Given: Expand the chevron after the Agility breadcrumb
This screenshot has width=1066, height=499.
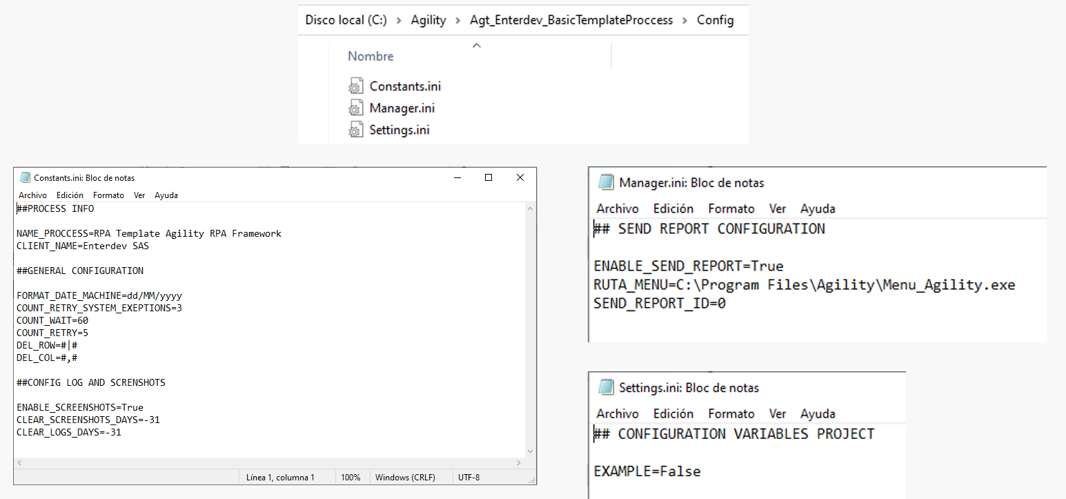Looking at the screenshot, I should pyautogui.click(x=458, y=21).
